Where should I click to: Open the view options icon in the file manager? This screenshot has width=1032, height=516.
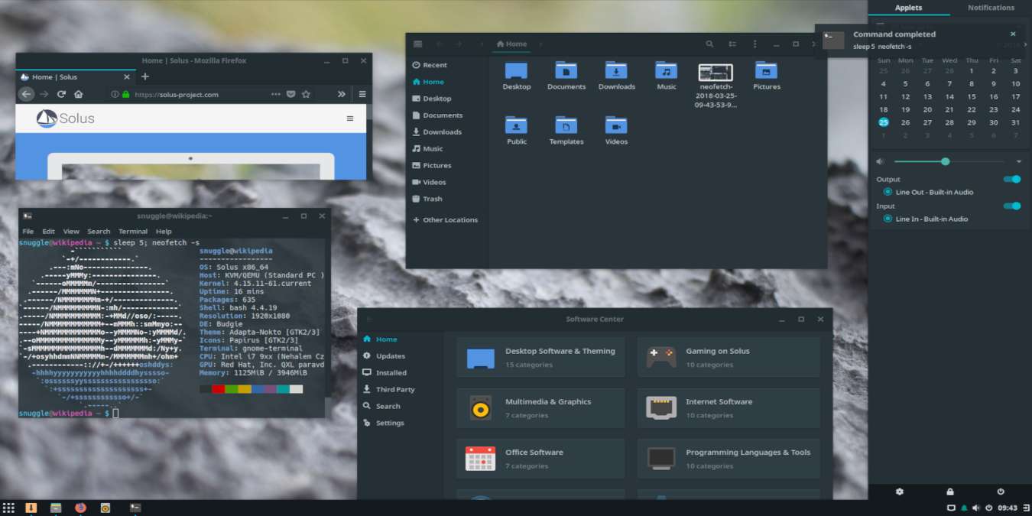tap(732, 44)
